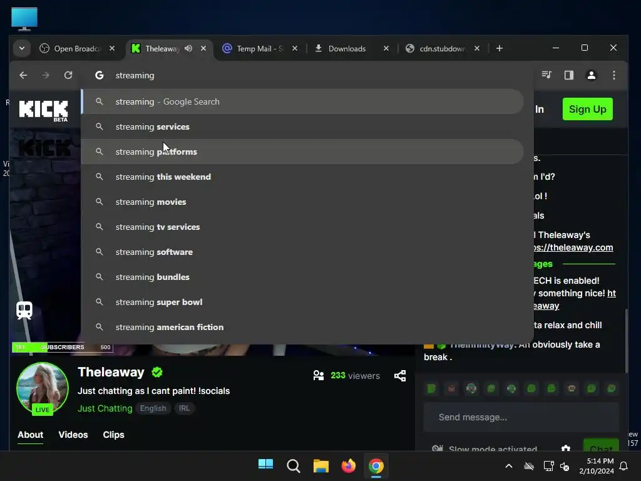Click the desktop monitor icon
641x481 pixels.
[x=24, y=19]
